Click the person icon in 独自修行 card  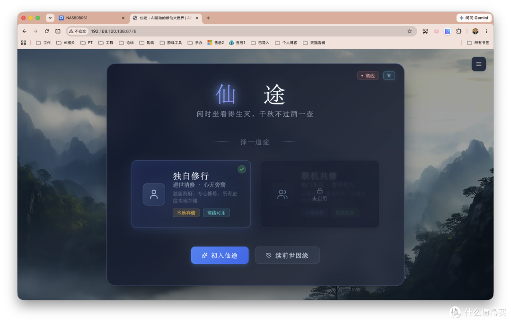(154, 194)
